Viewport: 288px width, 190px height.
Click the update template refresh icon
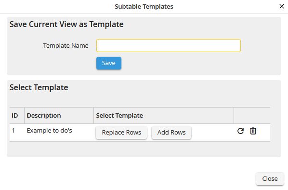pos(240,131)
